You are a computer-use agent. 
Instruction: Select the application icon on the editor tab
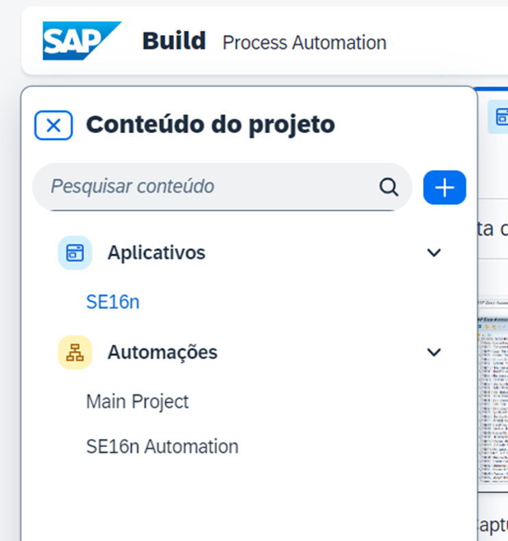(500, 117)
